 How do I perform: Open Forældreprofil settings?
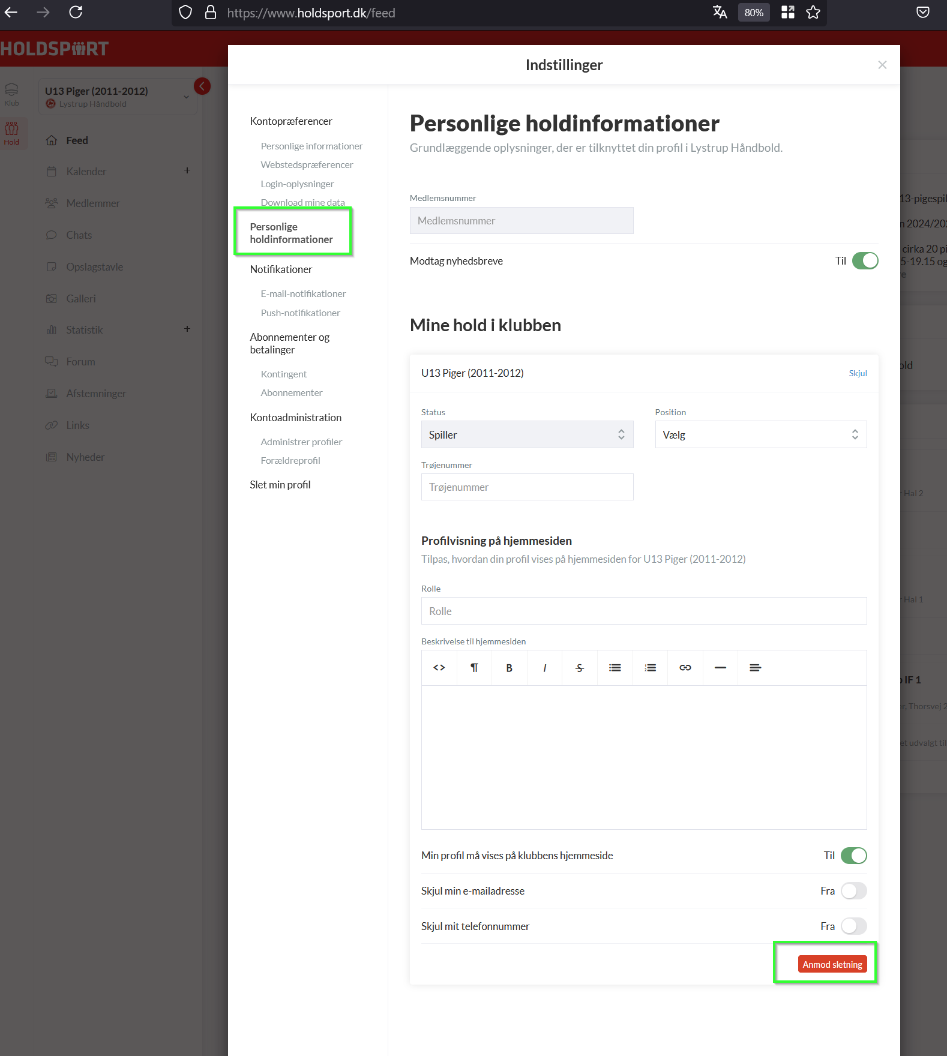290,461
